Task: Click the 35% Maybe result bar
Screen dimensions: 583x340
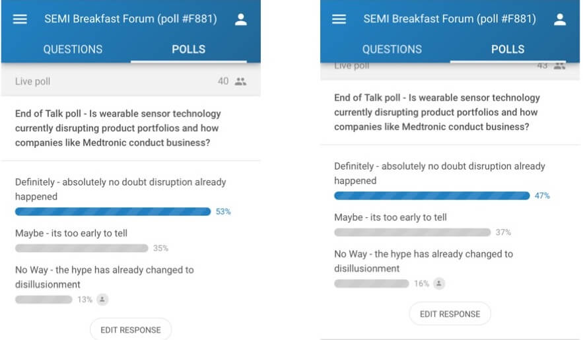Action: tap(81, 248)
